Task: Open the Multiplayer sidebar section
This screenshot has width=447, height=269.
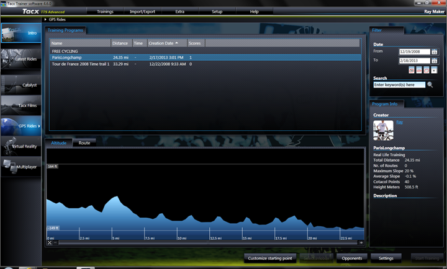Action: tap(21, 167)
